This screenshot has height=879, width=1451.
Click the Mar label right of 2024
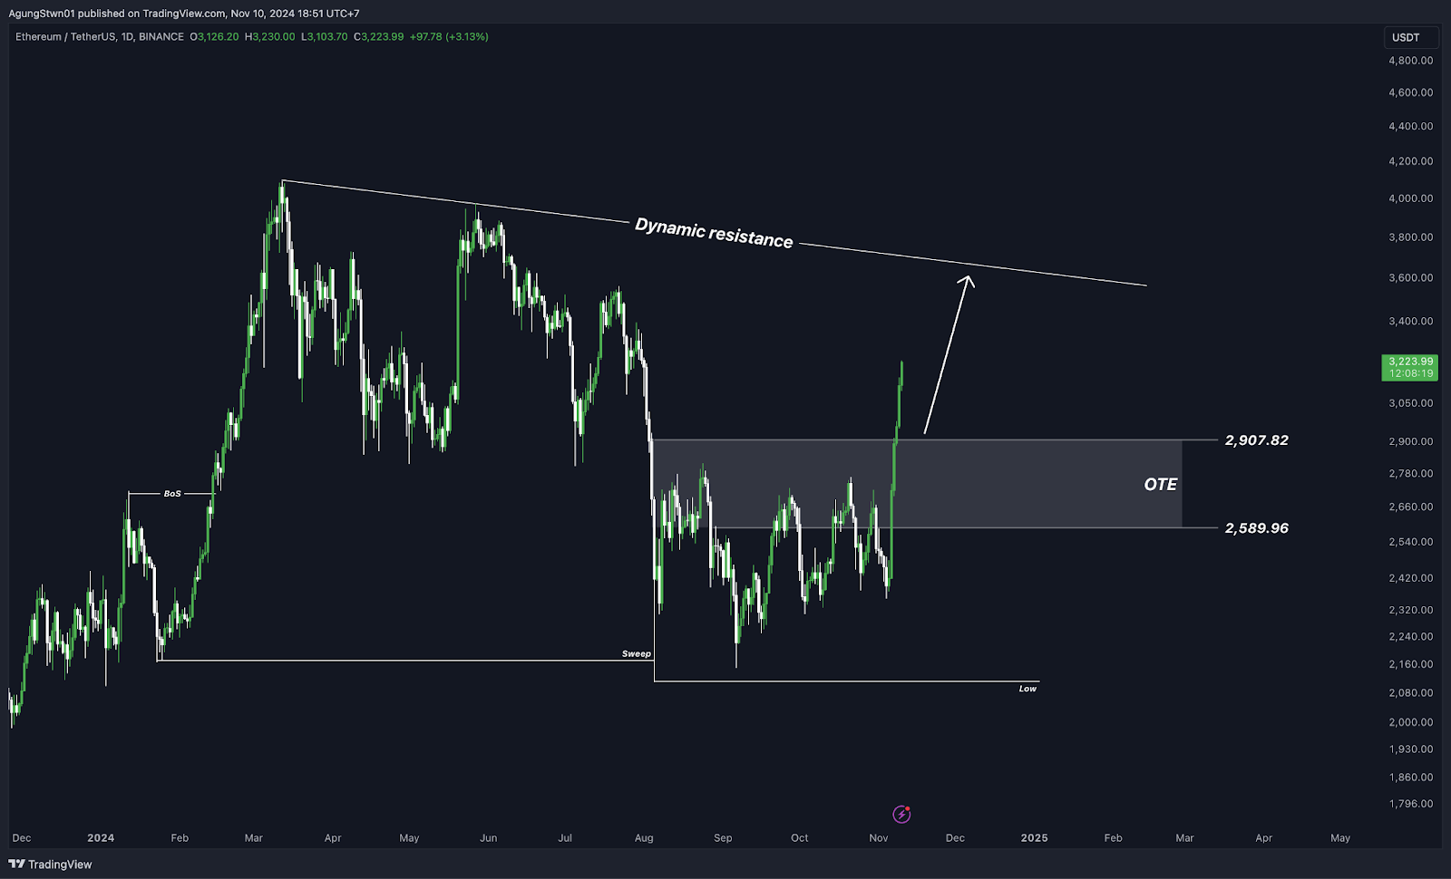pos(254,838)
